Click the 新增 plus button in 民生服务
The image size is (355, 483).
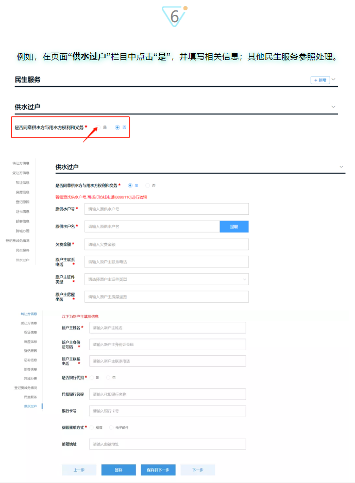tap(319, 80)
